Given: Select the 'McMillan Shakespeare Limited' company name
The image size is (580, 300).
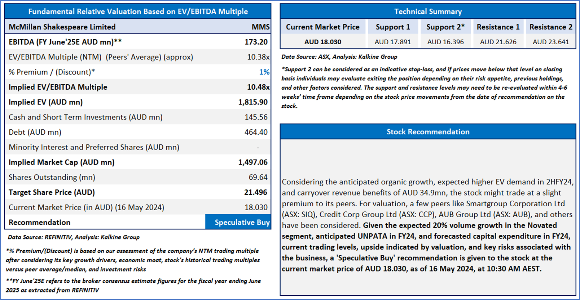Looking at the screenshot, I should click(x=62, y=27).
